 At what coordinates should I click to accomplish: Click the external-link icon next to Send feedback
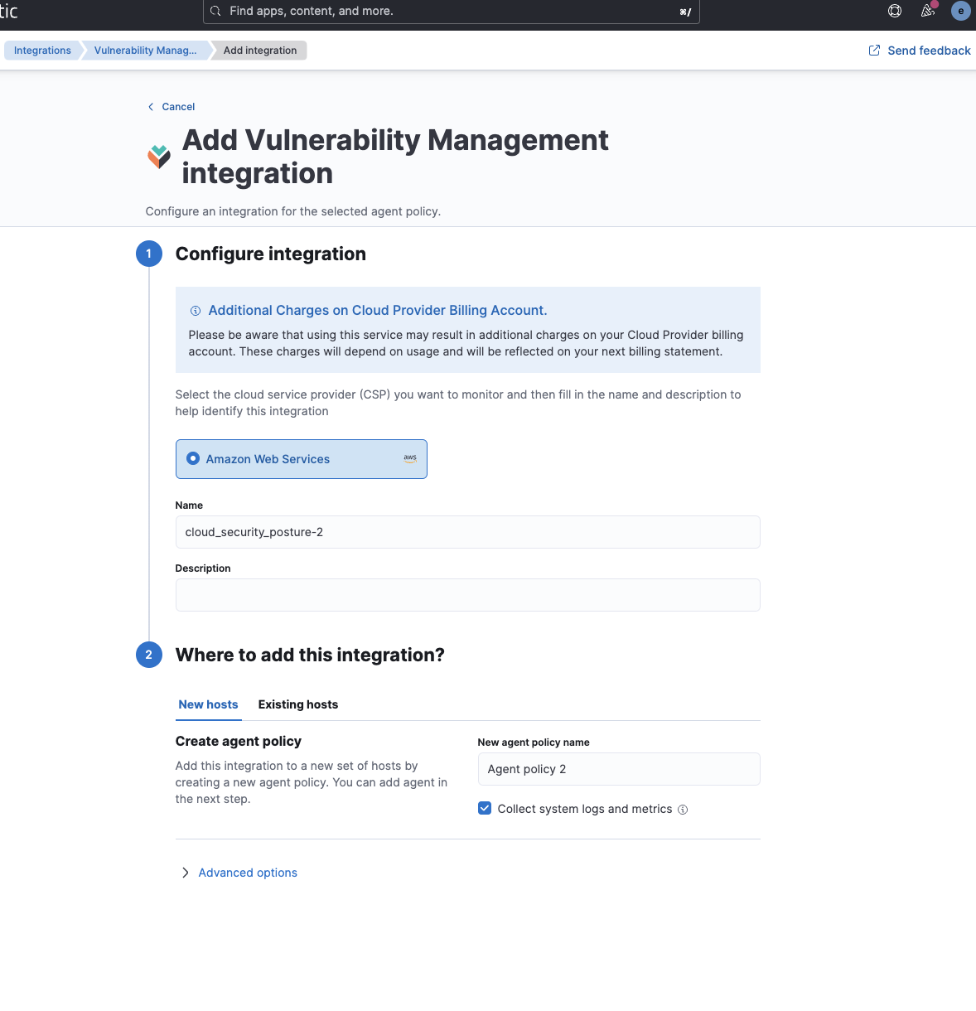click(x=873, y=50)
